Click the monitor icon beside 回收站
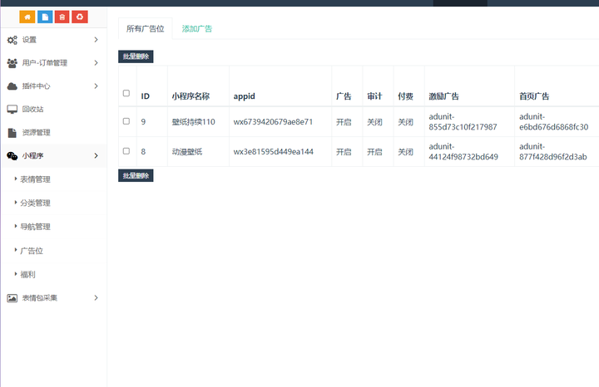This screenshot has width=599, height=387. coord(12,110)
